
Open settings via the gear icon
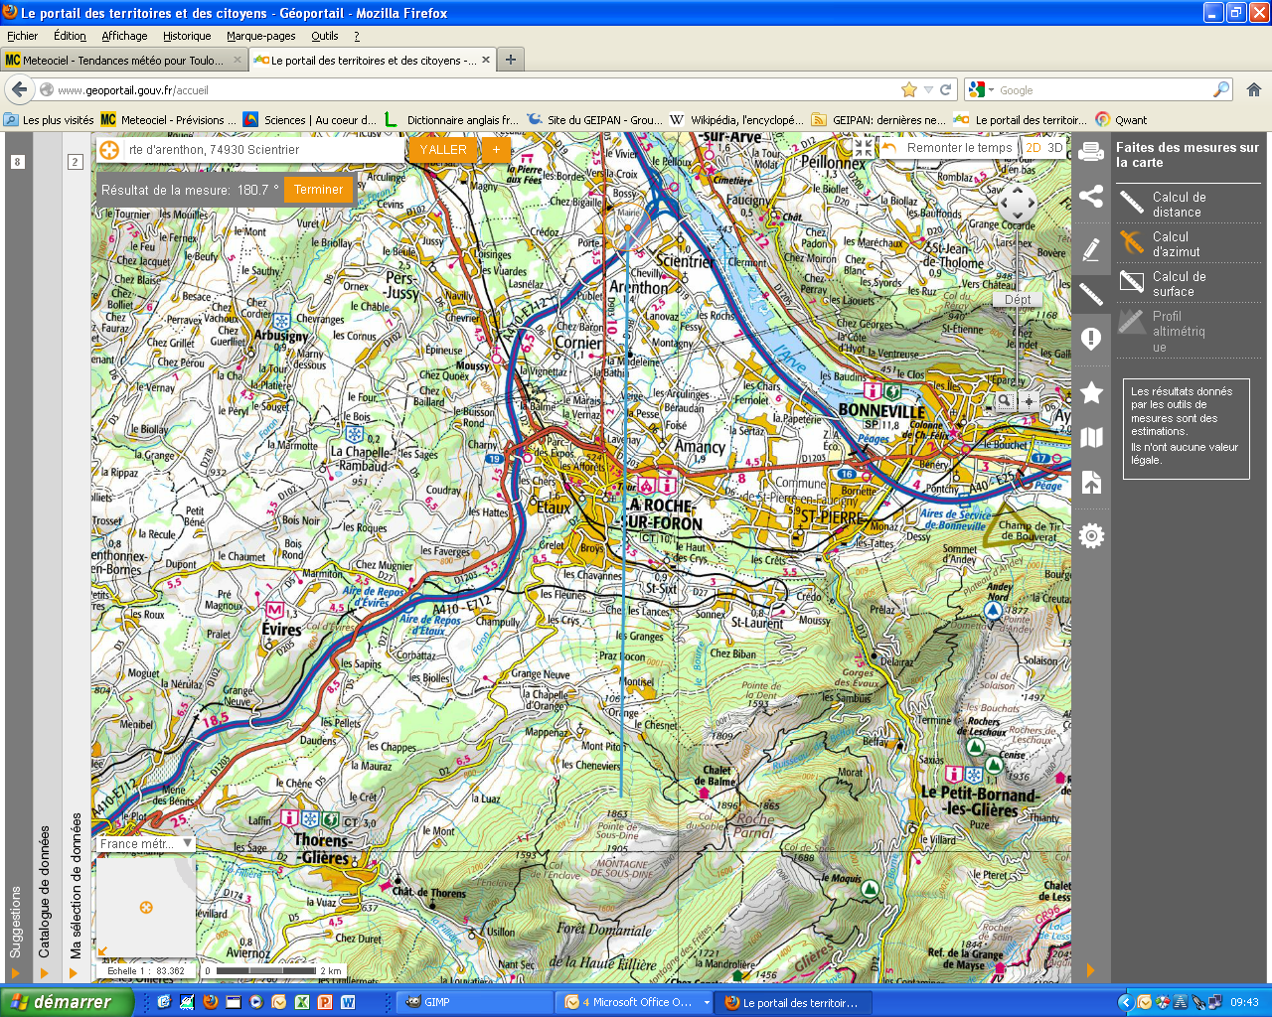click(x=1091, y=536)
